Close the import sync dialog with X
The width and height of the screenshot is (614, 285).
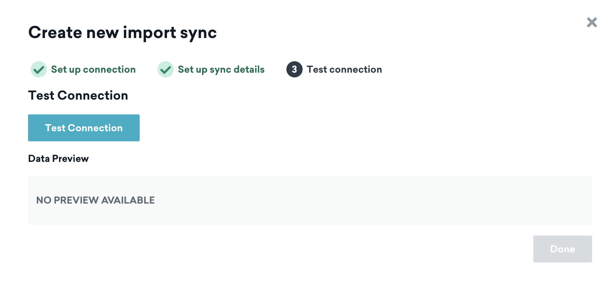[592, 23]
